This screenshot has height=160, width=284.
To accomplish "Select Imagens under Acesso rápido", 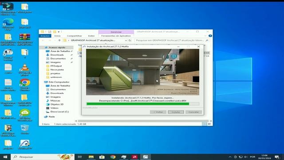I will [x=55, y=62].
